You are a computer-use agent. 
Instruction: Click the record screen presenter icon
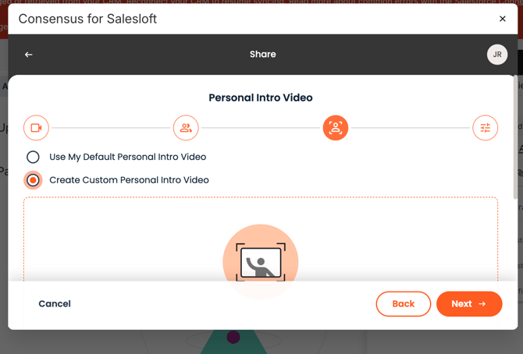point(261,262)
